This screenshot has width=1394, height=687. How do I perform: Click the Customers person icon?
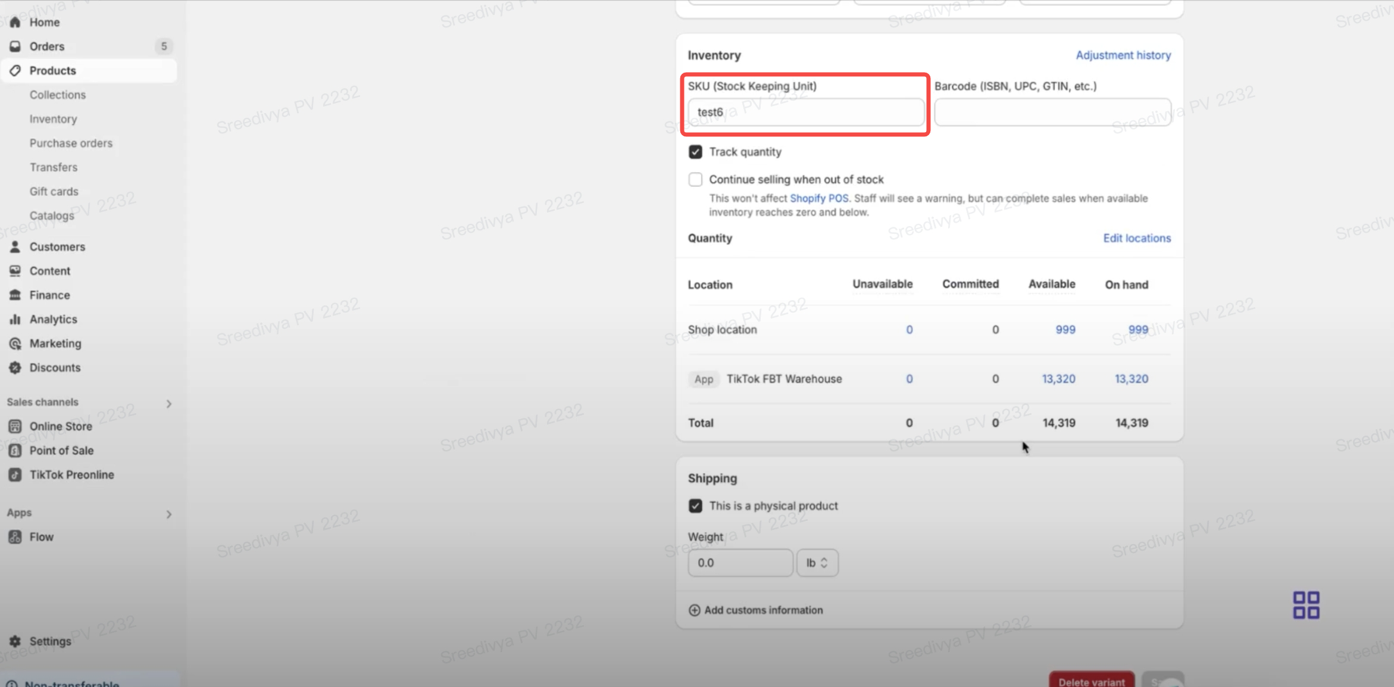coord(15,246)
